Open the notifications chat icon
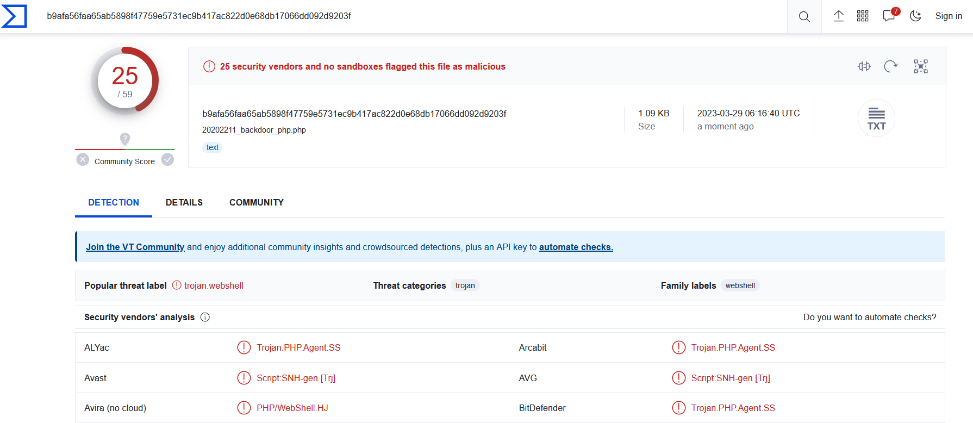The height and width of the screenshot is (423, 973). (x=889, y=16)
